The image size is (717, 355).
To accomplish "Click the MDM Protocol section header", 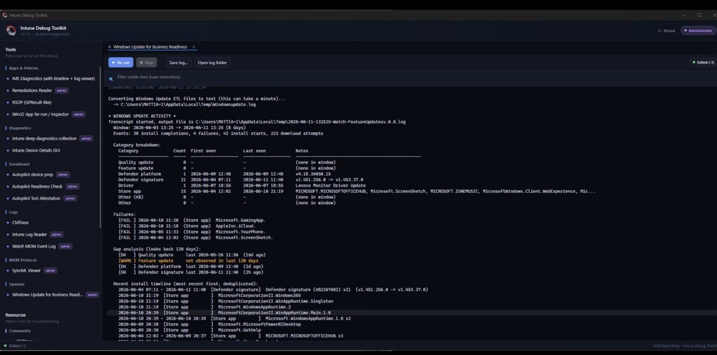I will pyautogui.click(x=22, y=260).
